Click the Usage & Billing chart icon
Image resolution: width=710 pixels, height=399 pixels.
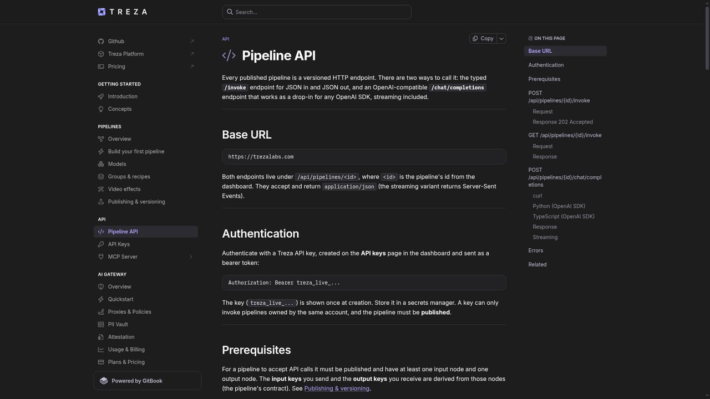point(101,350)
